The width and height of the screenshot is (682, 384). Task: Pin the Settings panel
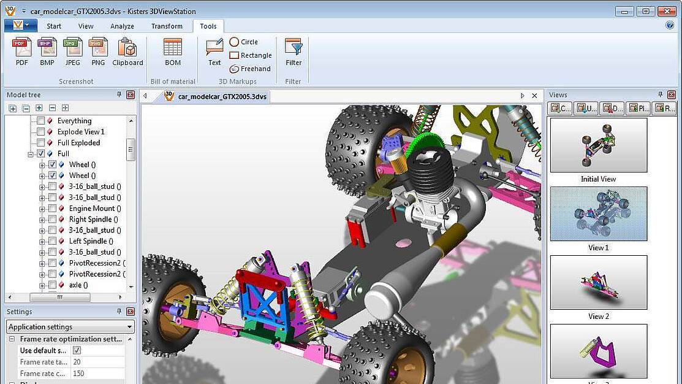[119, 311]
